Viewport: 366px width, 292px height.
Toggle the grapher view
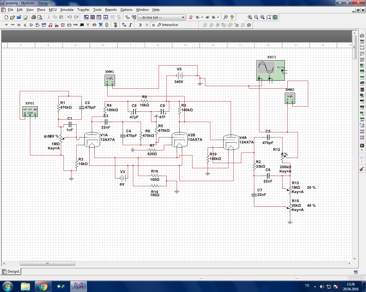click(x=106, y=17)
